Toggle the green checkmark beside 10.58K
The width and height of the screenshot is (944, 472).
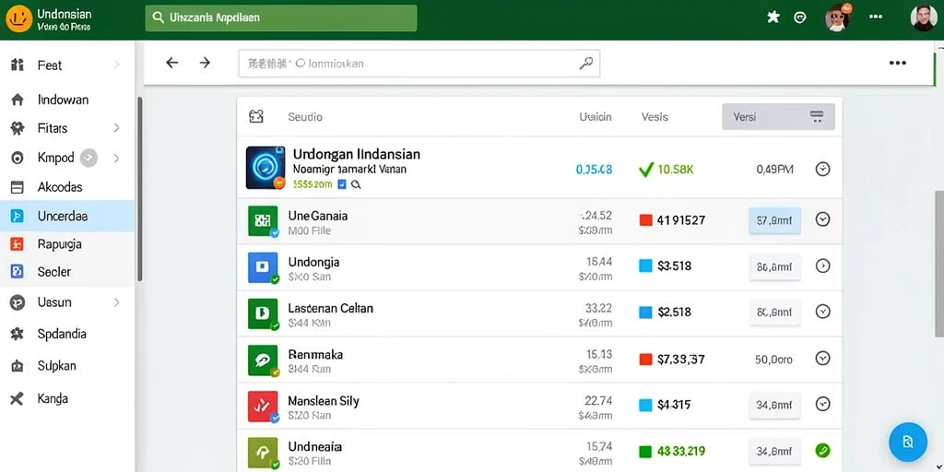click(646, 170)
